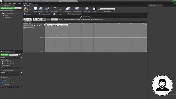This screenshot has height=99, width=176.
Task: Add a float track to the timeline
Action: (x=26, y=20)
